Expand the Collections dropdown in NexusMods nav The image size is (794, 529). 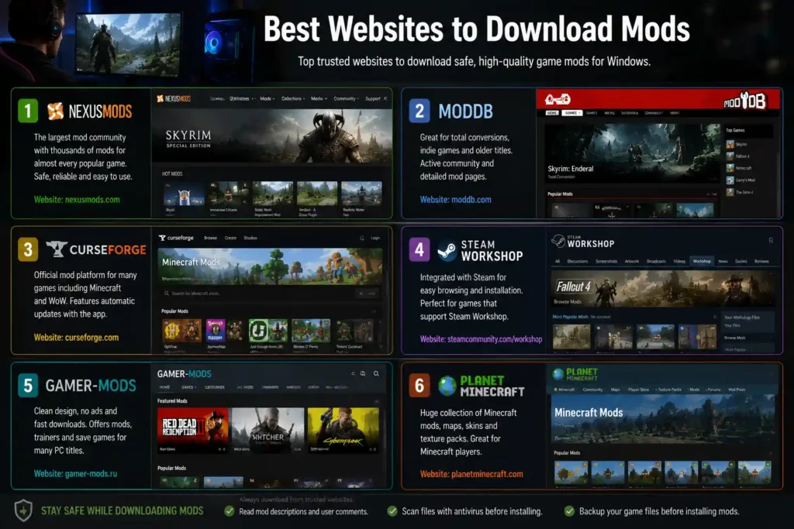pos(293,98)
